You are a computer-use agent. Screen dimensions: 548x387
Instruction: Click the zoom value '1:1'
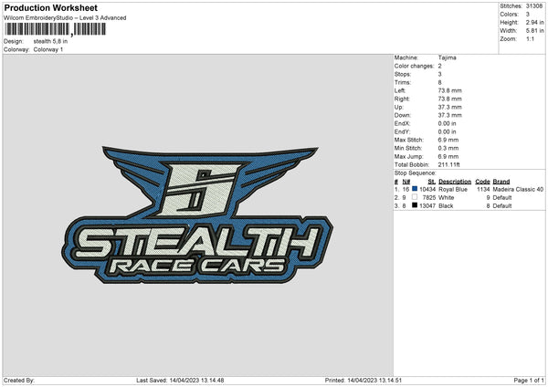click(530, 39)
